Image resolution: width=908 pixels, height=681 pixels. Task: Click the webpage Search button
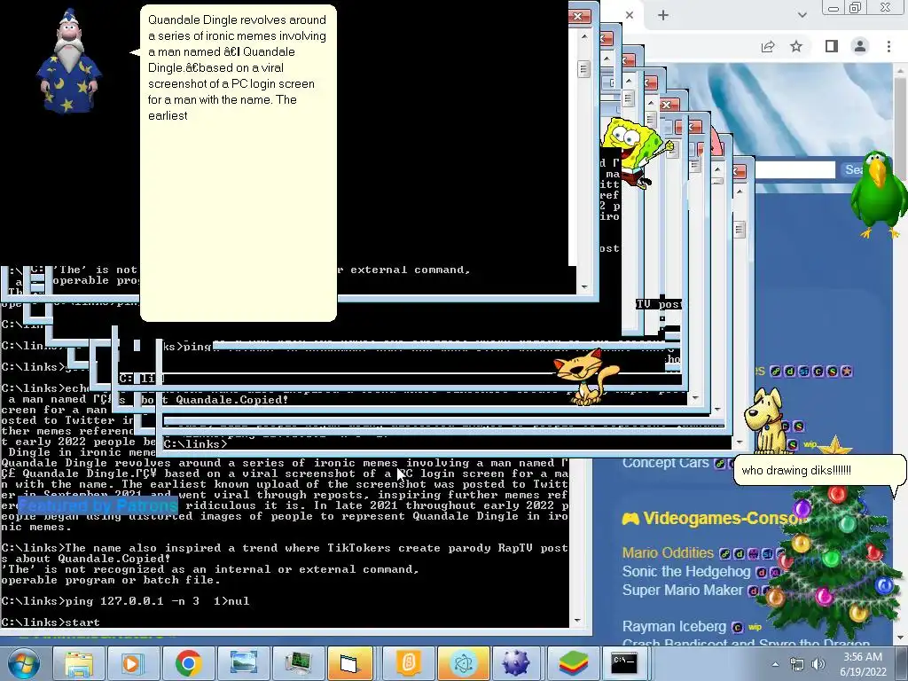(854, 169)
